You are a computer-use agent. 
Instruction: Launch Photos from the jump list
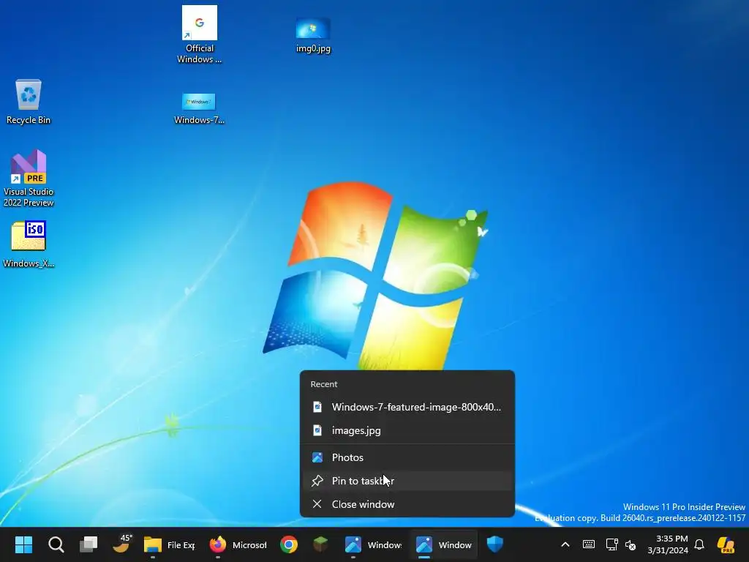[x=407, y=458]
